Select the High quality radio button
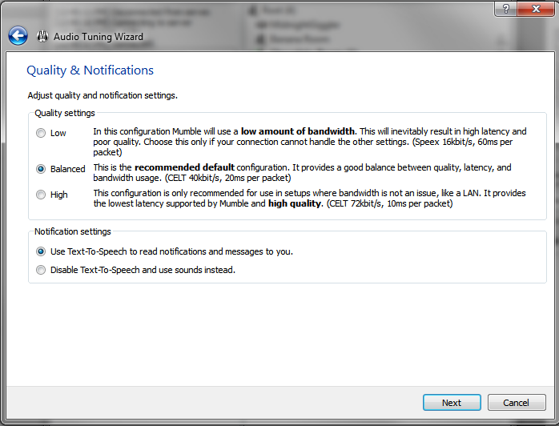Image resolution: width=559 pixels, height=426 pixels. 41,195
